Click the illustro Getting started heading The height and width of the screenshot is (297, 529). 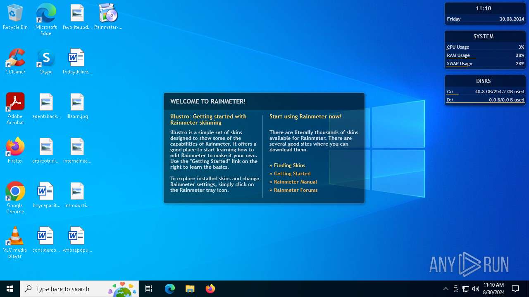click(208, 120)
